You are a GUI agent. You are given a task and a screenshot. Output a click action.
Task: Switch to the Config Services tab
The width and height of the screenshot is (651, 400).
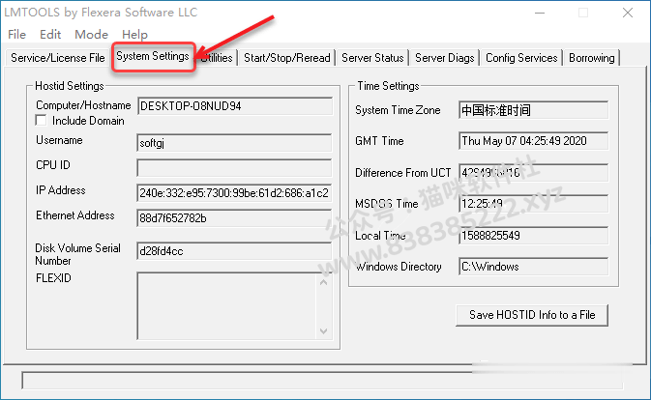click(521, 58)
